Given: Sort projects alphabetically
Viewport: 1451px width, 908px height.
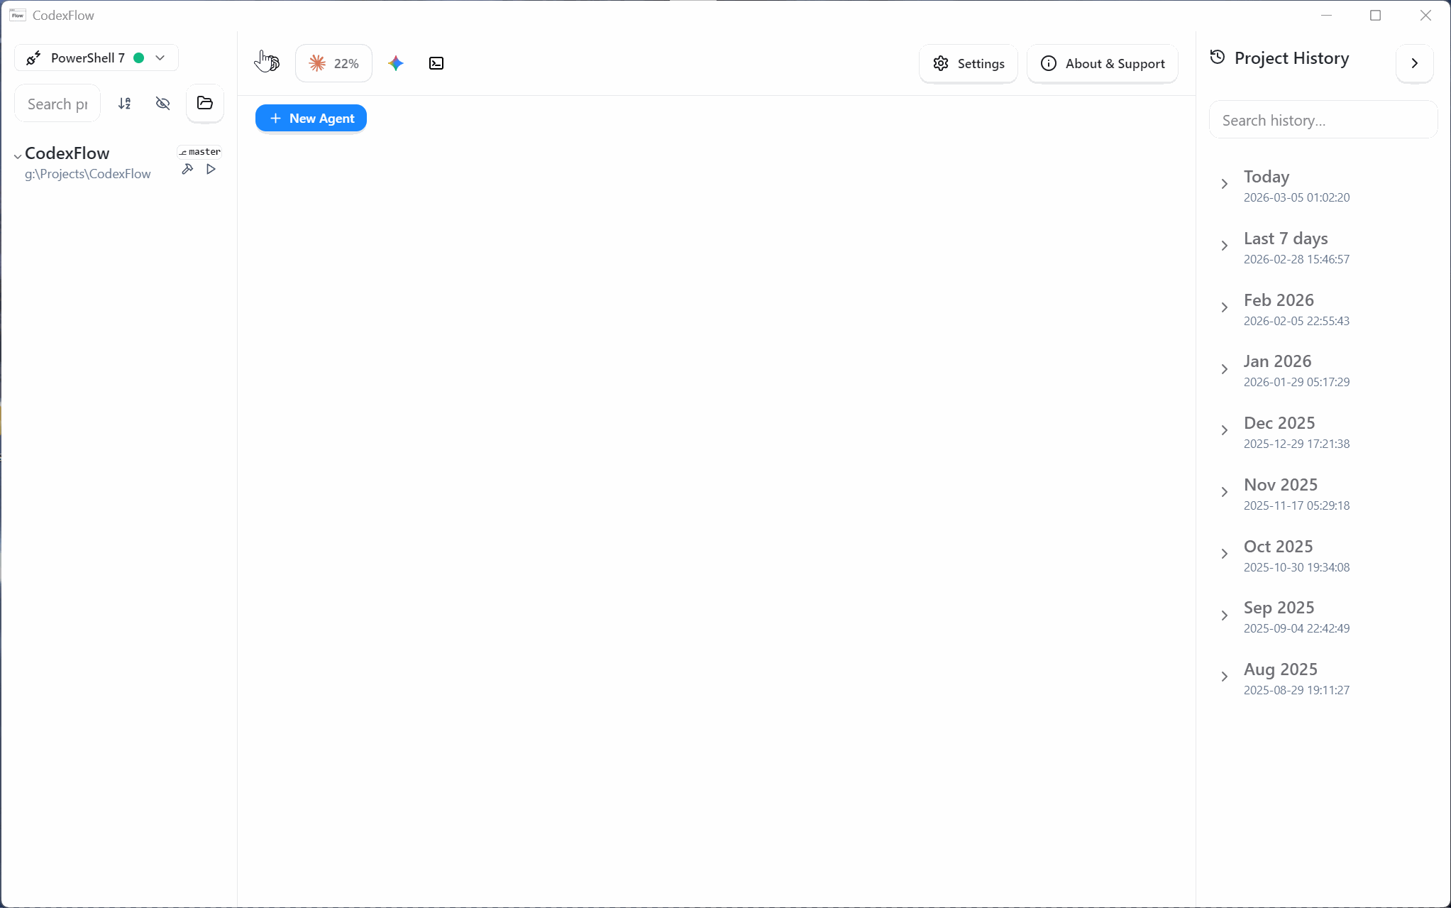Looking at the screenshot, I should click(124, 103).
